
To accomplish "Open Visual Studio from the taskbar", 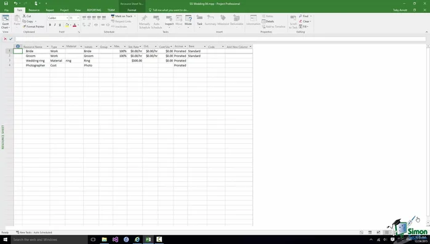I will (115, 239).
